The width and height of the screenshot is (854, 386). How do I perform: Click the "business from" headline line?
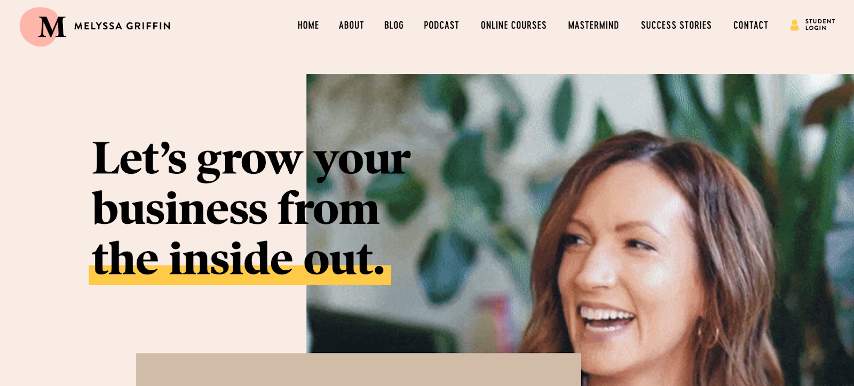[235, 208]
